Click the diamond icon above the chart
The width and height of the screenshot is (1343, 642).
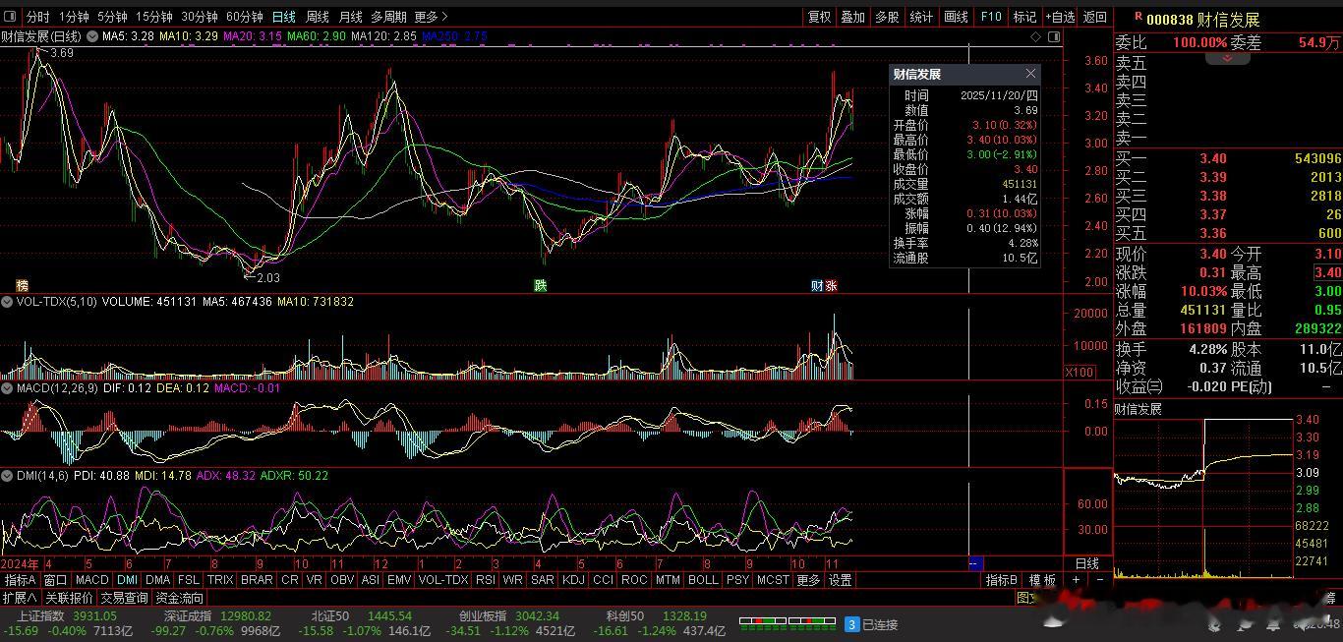click(1035, 36)
